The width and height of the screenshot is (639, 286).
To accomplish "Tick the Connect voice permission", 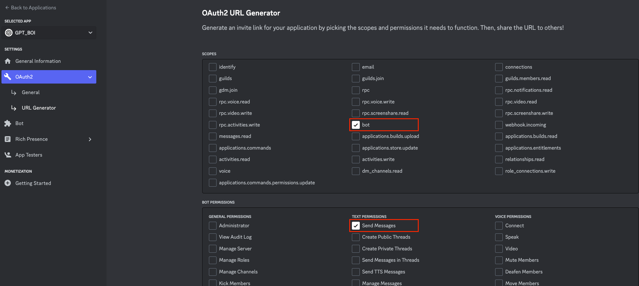I will click(499, 226).
